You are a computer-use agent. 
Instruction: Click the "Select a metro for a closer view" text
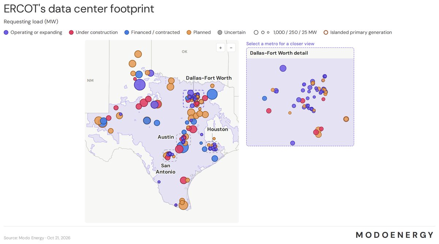coord(280,44)
